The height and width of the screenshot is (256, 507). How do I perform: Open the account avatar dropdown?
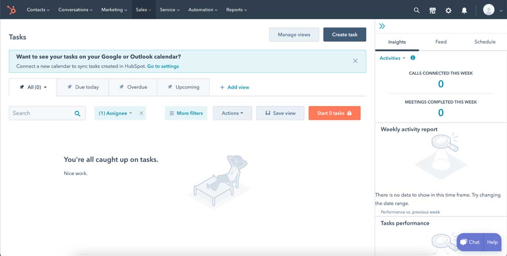tap(490, 9)
